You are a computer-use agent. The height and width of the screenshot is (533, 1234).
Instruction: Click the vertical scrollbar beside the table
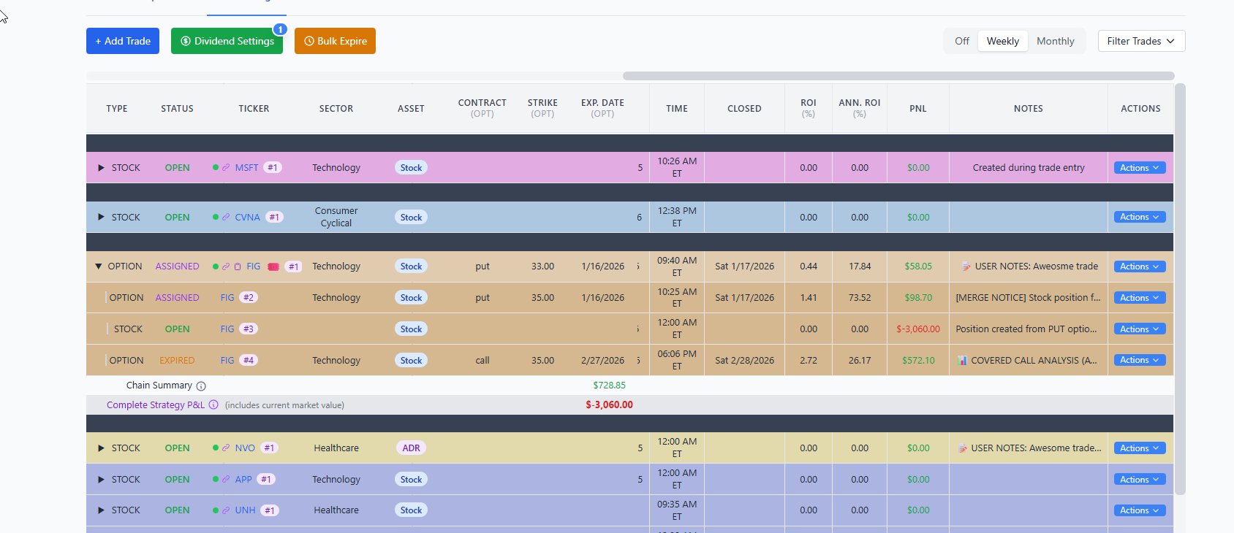(1180, 289)
